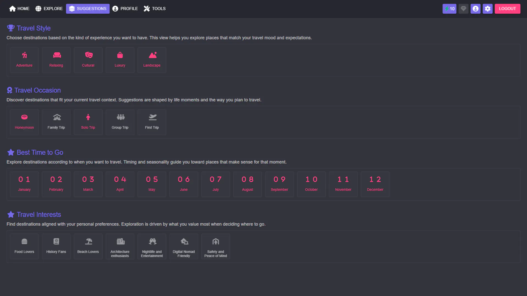Image resolution: width=527 pixels, height=296 pixels.
Task: Toggle the Family Trip occasion tile
Action: [56, 122]
